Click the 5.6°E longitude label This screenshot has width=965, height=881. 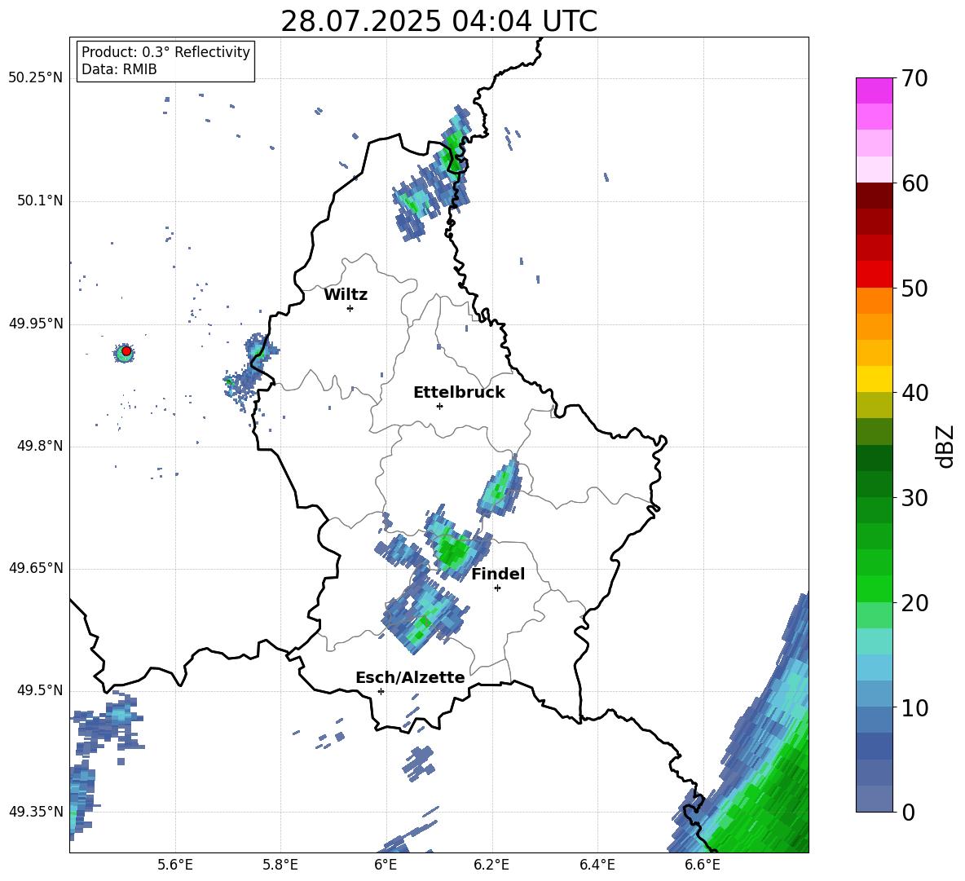175,866
